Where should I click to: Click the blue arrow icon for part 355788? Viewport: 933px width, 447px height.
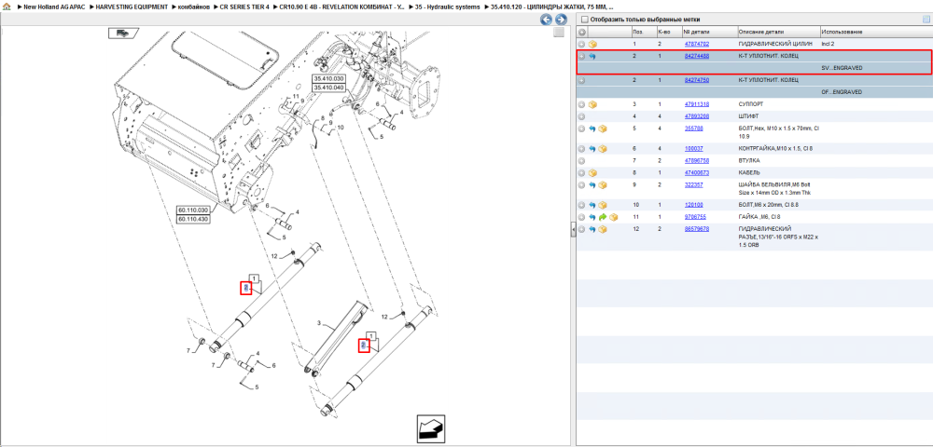point(592,129)
